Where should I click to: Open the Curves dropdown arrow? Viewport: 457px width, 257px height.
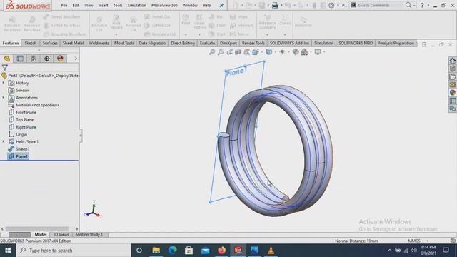[x=285, y=35]
